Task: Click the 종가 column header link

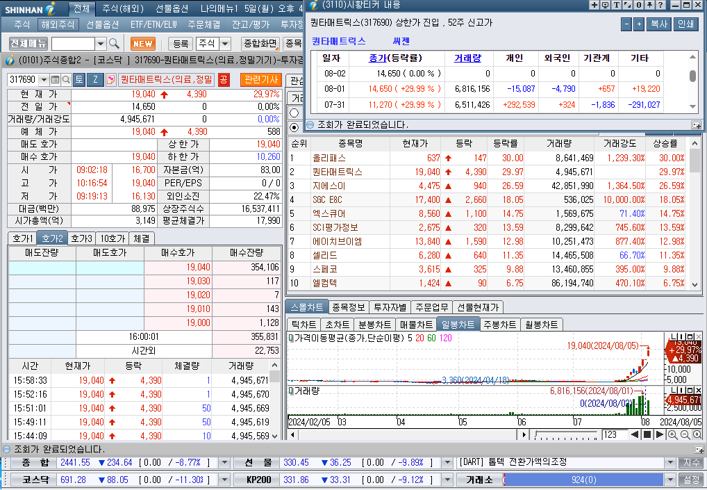Action: coord(377,58)
